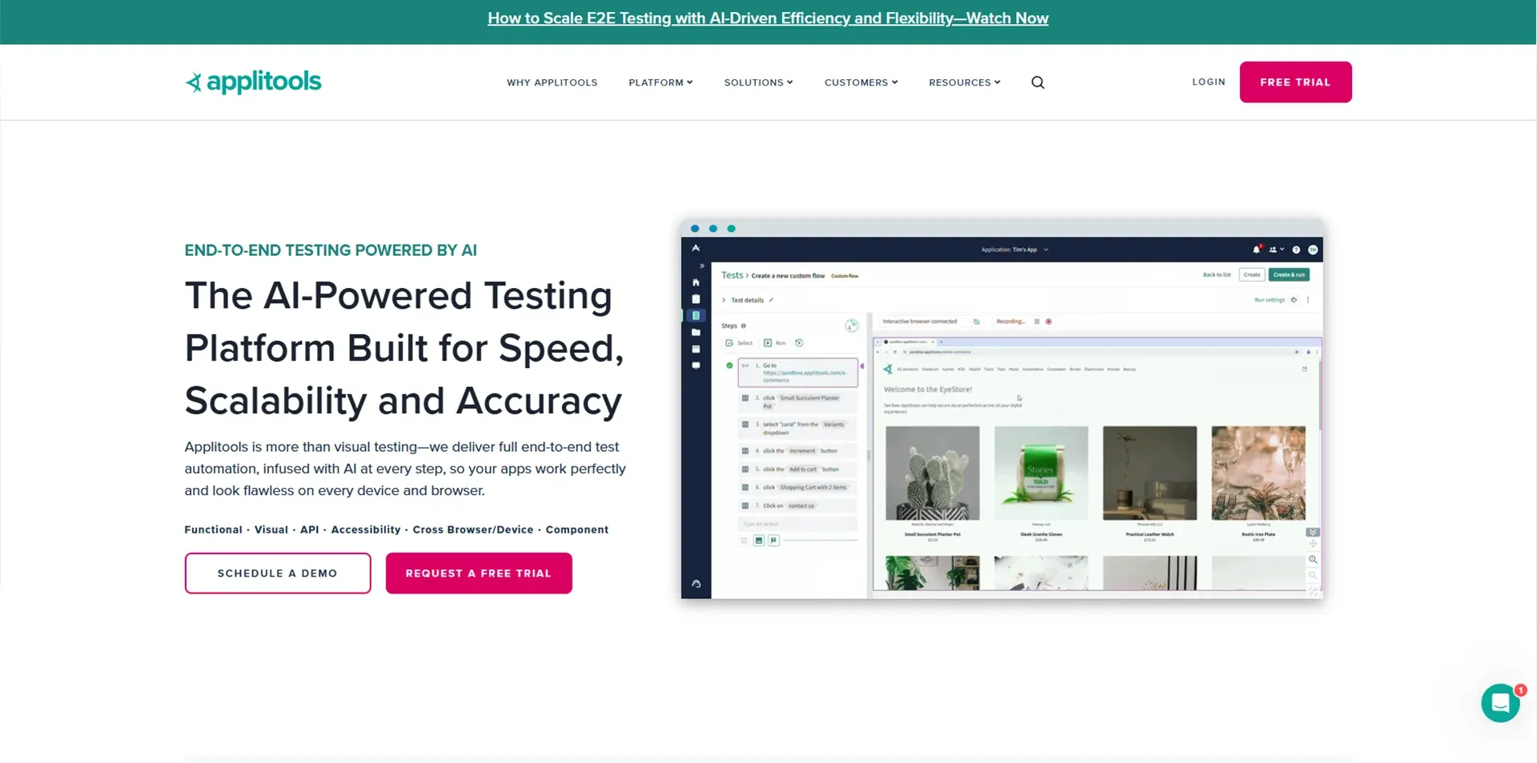Expand the Test details section in demo
Viewport: 1537px width, 763px height.
[724, 300]
